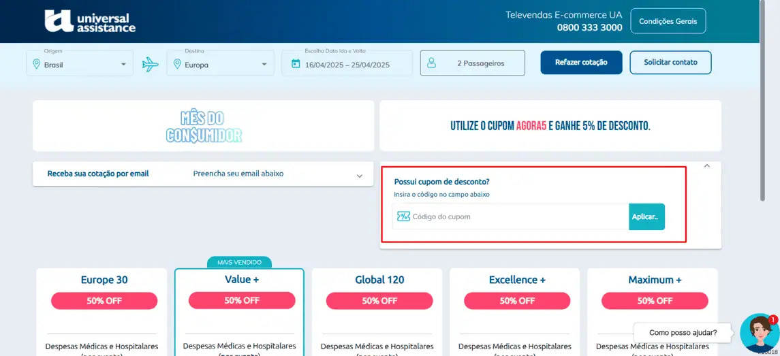This screenshot has width=780, height=356.
Task: Click the Preencha seu email abaixo text
Action: pos(238,174)
